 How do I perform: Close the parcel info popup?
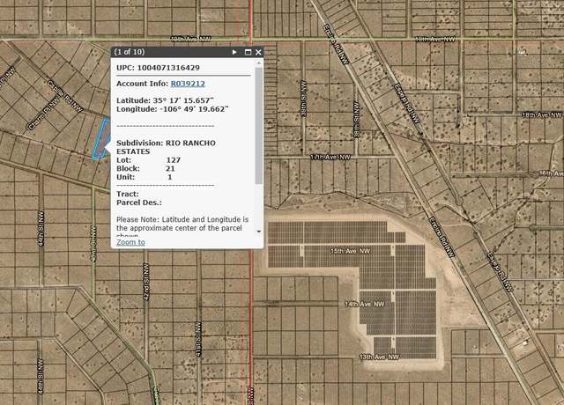[x=258, y=52]
